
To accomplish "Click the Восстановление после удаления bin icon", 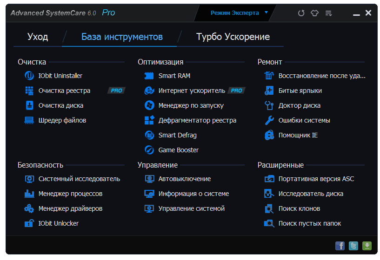I will click(269, 76).
